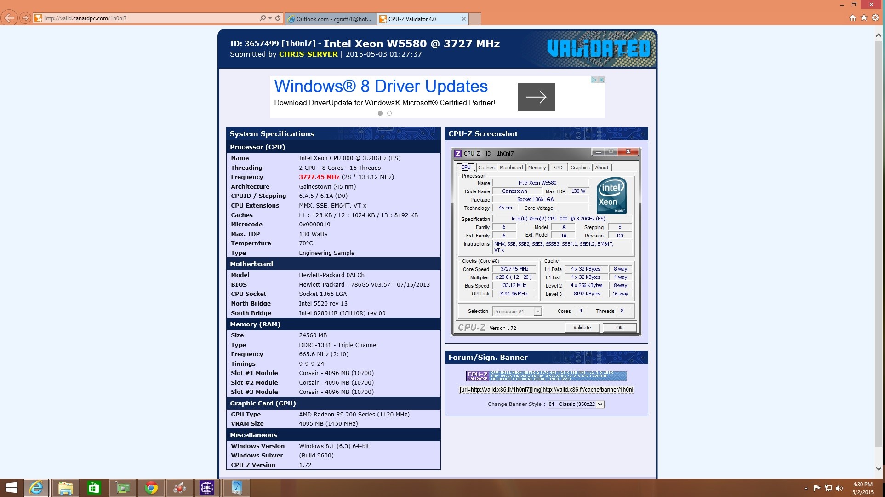Screen dimensions: 885x497
Task: Show hidden tray icons arrow
Action: click(806, 488)
